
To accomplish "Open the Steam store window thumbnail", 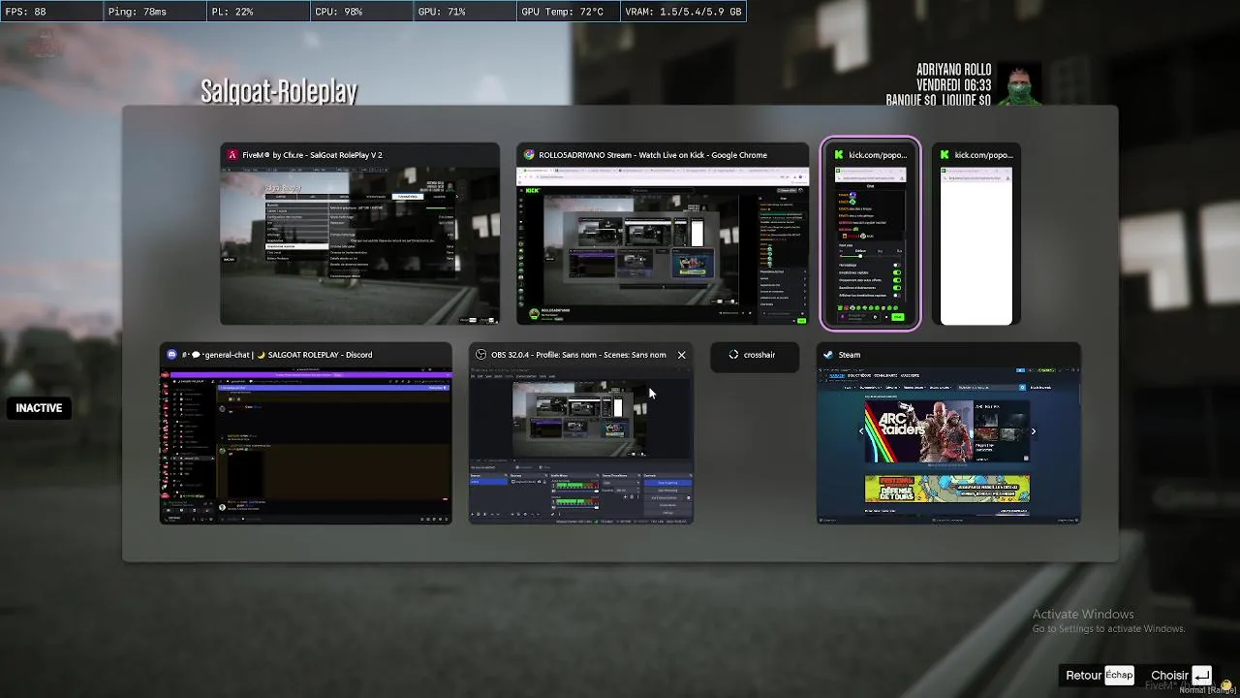I will point(948,446).
